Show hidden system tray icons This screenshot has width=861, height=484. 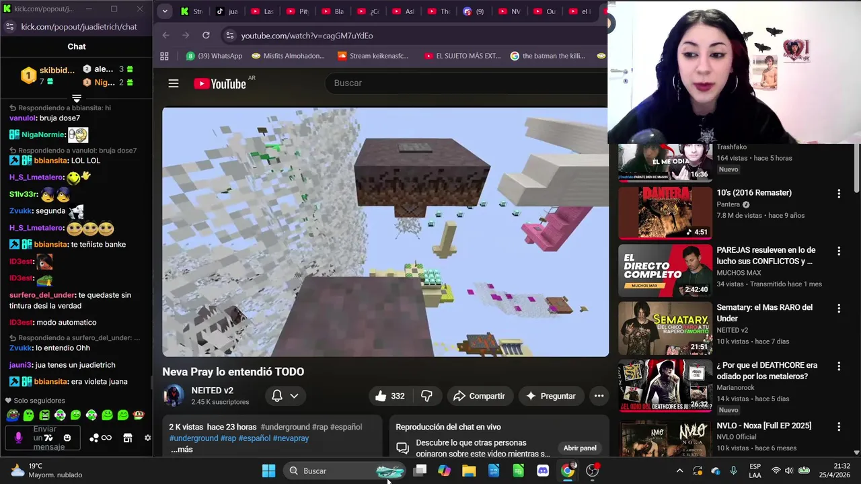click(679, 471)
